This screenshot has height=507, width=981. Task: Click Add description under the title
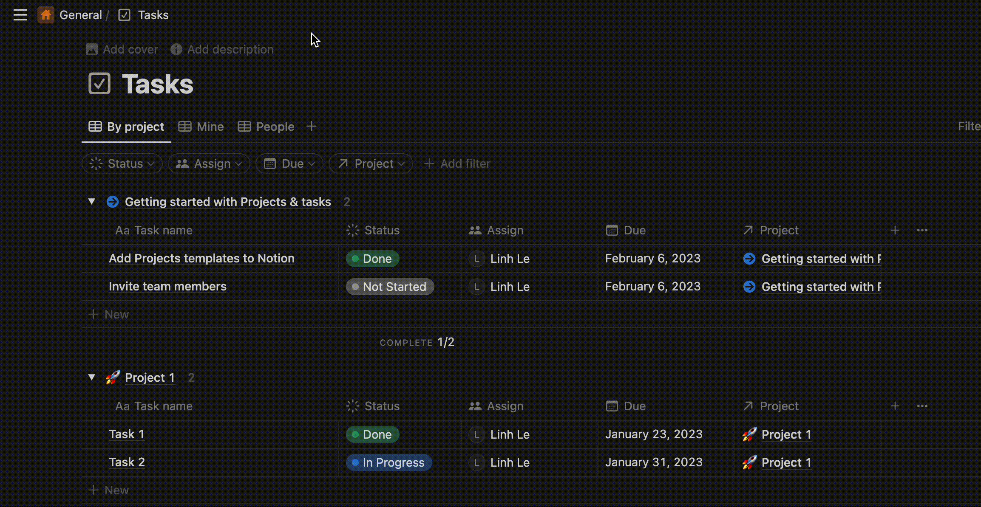[x=221, y=49]
